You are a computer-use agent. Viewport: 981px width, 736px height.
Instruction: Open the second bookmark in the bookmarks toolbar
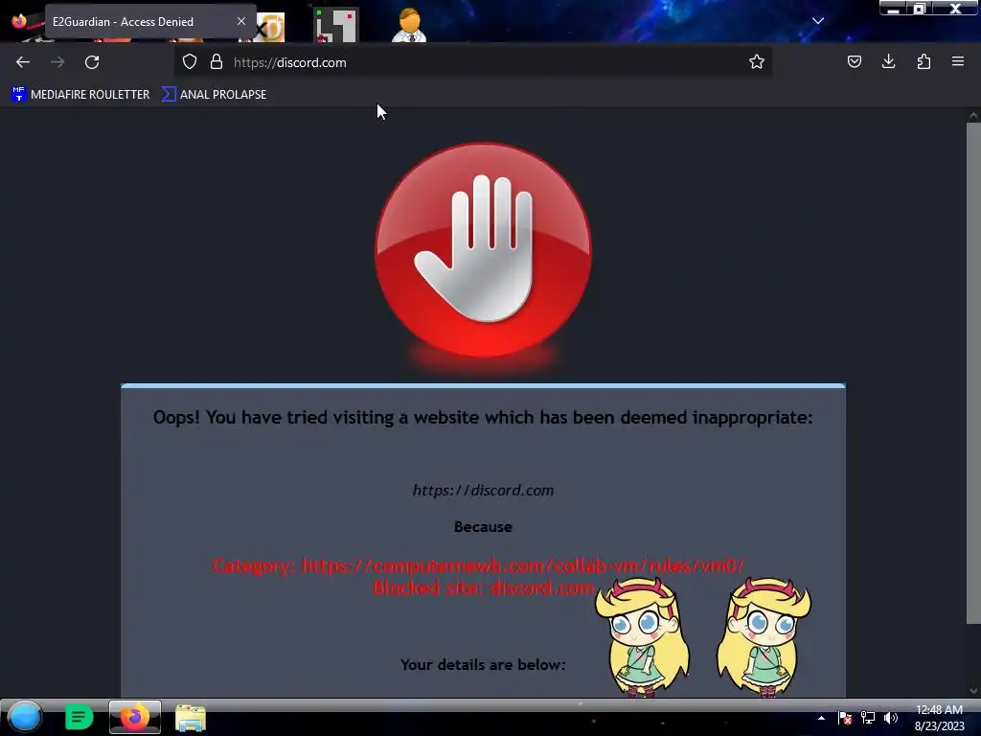click(214, 95)
